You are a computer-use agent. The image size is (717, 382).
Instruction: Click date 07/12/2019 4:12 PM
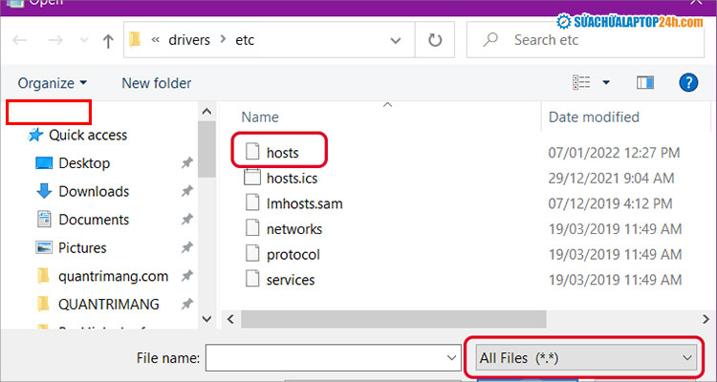click(611, 203)
